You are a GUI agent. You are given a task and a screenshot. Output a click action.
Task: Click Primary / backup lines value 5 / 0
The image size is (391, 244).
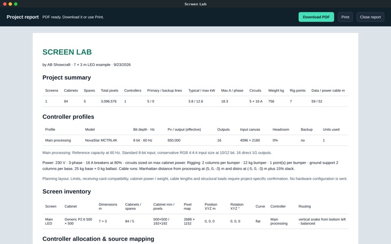pyautogui.click(x=151, y=102)
